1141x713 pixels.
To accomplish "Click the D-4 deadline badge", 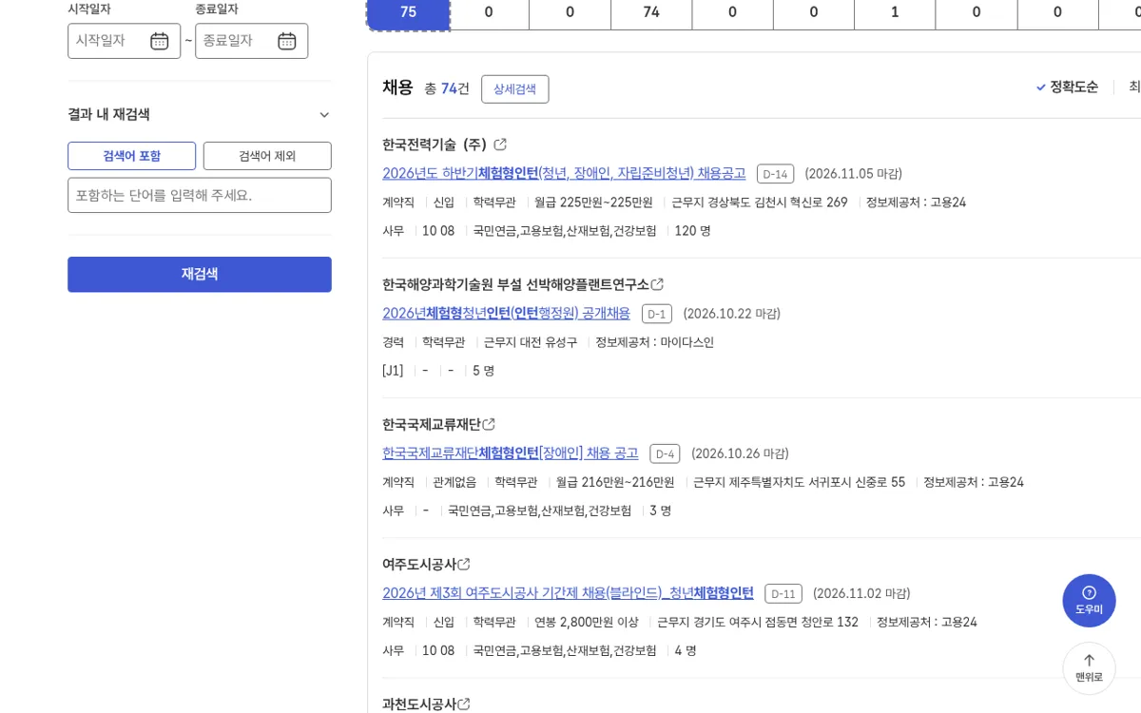I will tap(665, 453).
